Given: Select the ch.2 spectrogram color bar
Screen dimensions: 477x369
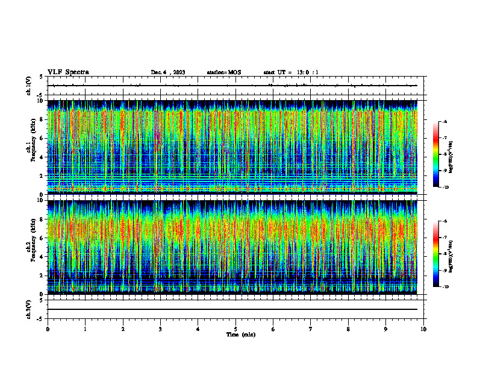Looking at the screenshot, I should (435, 254).
